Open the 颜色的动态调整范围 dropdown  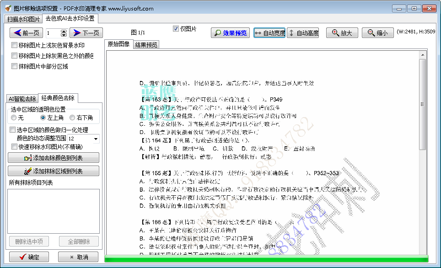pyautogui.click(x=95, y=139)
